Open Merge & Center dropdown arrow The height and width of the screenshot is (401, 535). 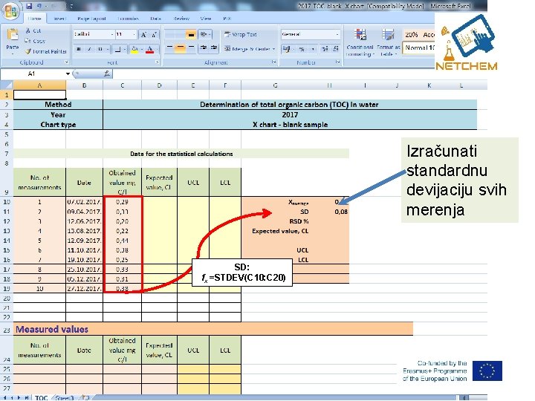(x=273, y=49)
